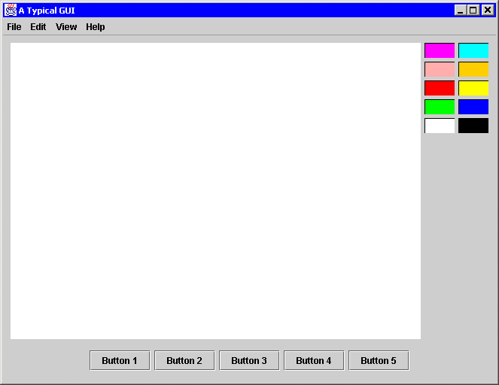This screenshot has height=385, width=499.
Task: Click inside the white canvas area
Action: [215, 191]
